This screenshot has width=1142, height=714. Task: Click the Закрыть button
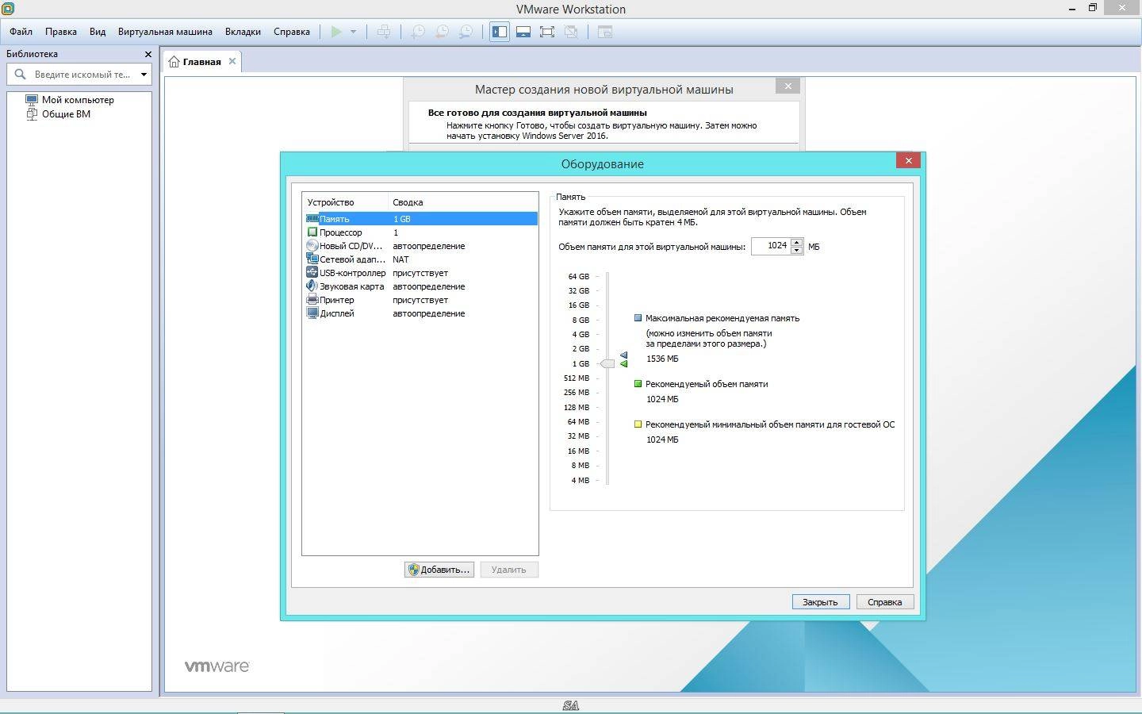pyautogui.click(x=820, y=602)
